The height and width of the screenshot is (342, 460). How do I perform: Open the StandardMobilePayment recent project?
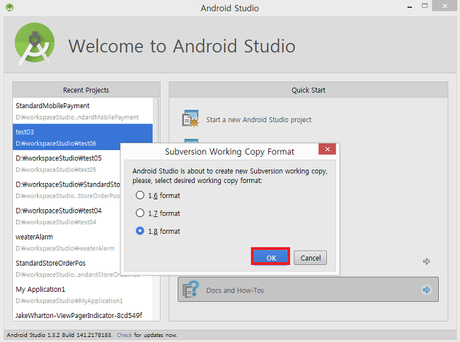pos(83,111)
